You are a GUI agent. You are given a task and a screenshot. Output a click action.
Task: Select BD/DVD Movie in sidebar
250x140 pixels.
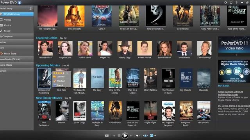tap(17, 14)
